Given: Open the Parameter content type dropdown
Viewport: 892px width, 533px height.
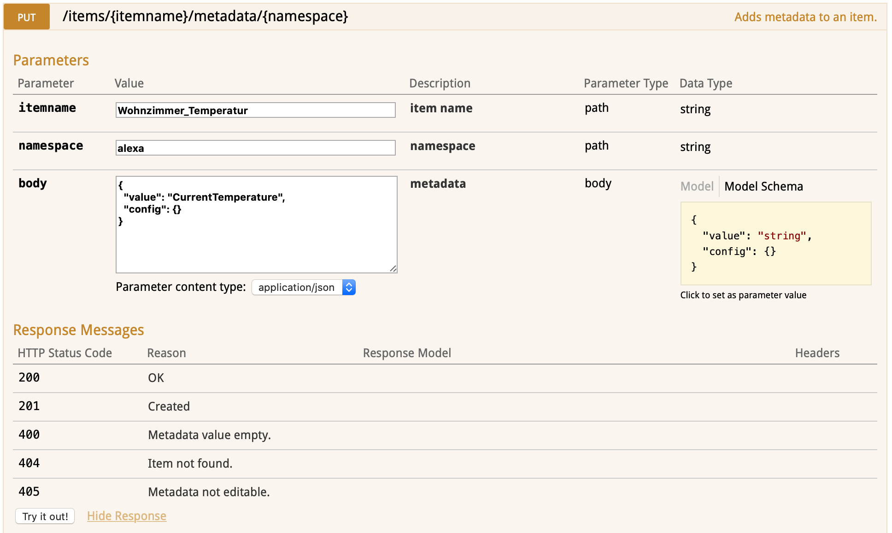Looking at the screenshot, I should pos(303,287).
